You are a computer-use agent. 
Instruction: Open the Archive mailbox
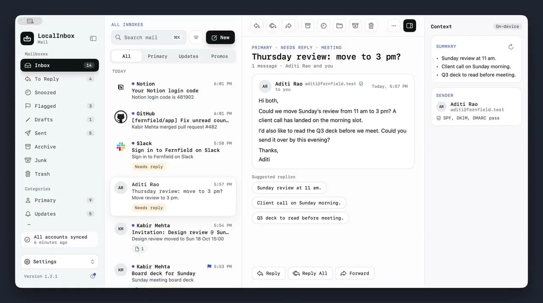point(59,146)
